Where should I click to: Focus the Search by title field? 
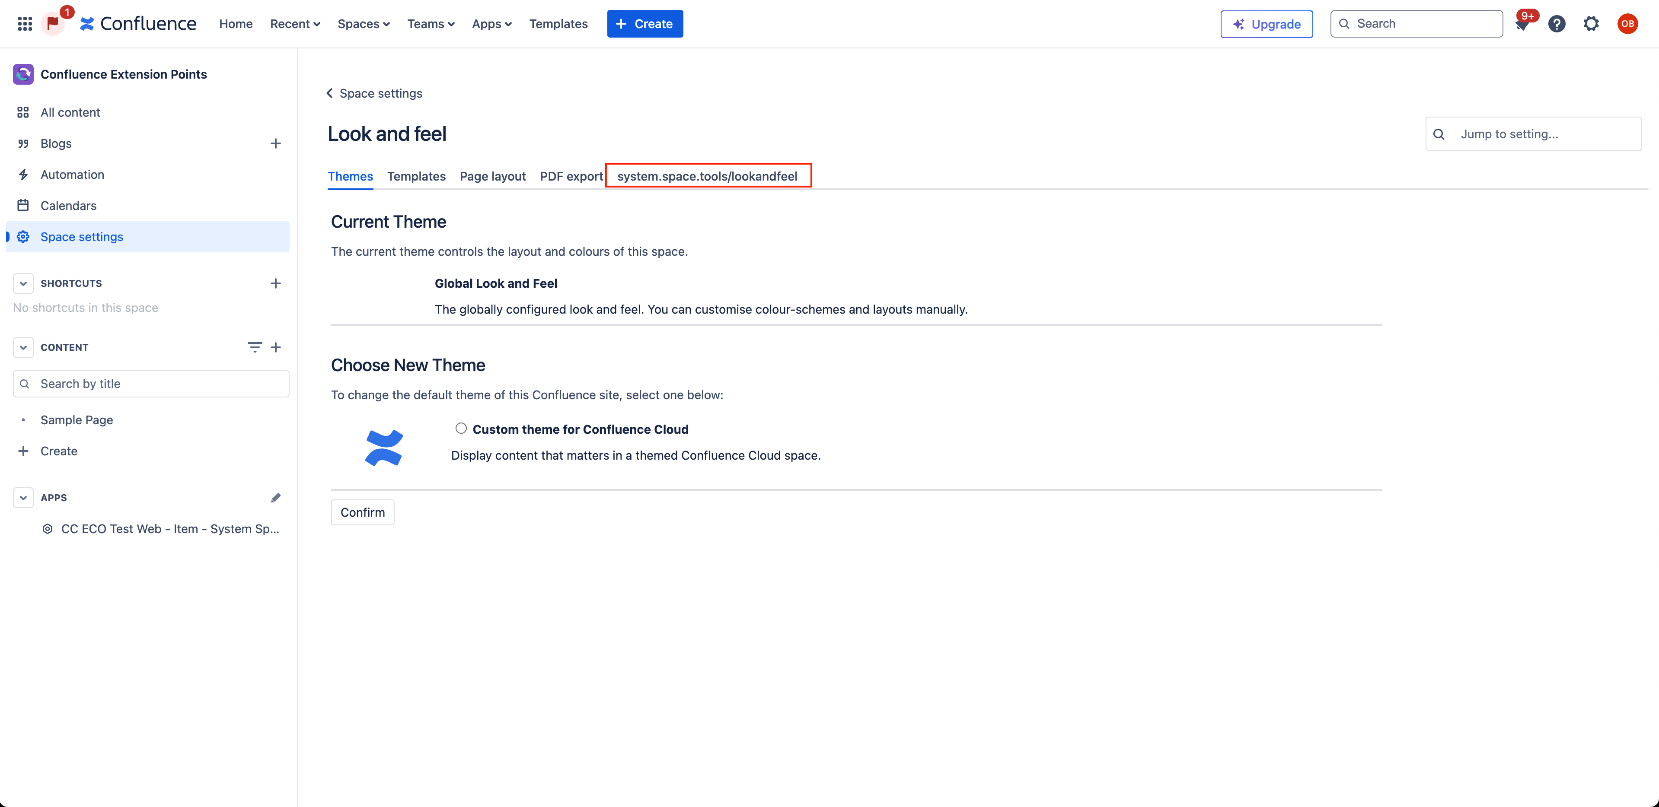tap(151, 384)
